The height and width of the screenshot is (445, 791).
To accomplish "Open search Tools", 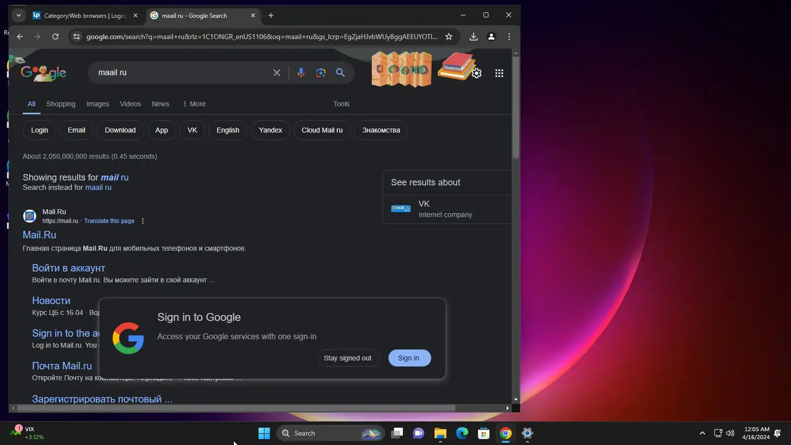I will (x=341, y=104).
